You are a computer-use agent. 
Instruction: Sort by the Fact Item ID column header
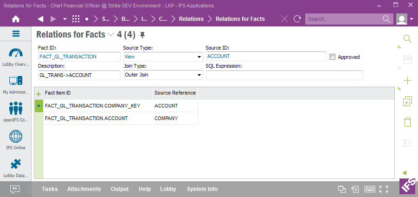pyautogui.click(x=98, y=93)
